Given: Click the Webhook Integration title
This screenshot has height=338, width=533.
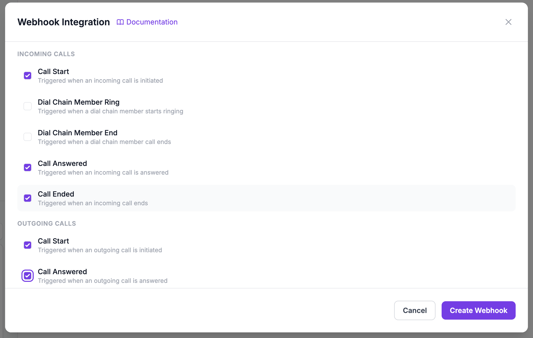Looking at the screenshot, I should coord(63,22).
